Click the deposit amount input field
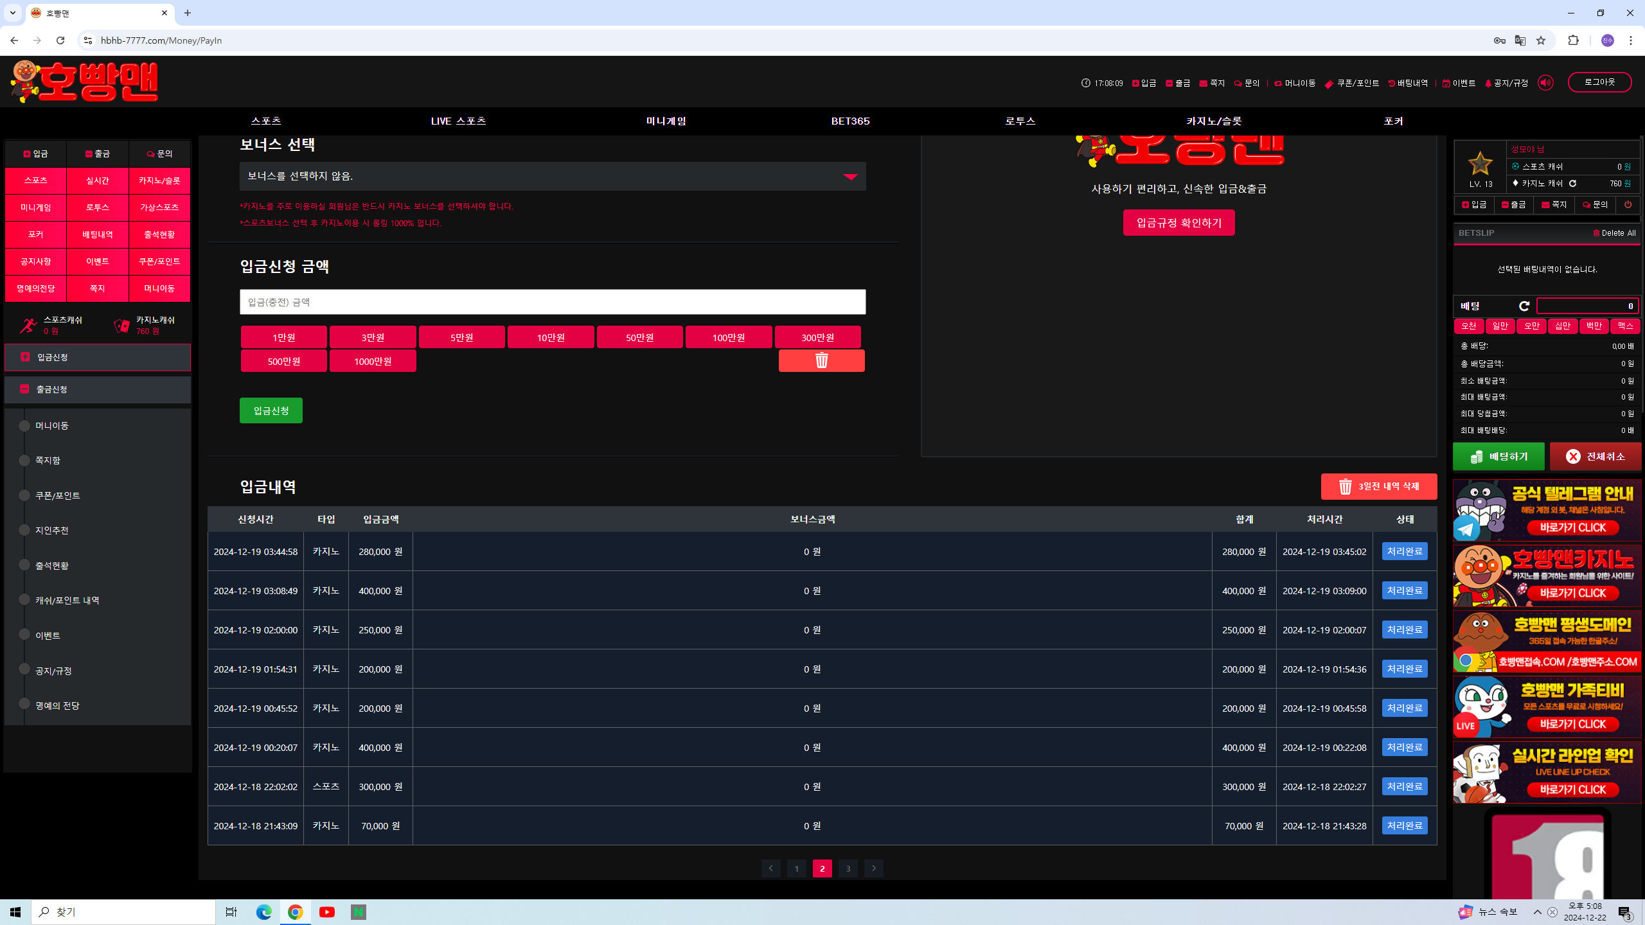Viewport: 1645px width, 925px height. [553, 302]
